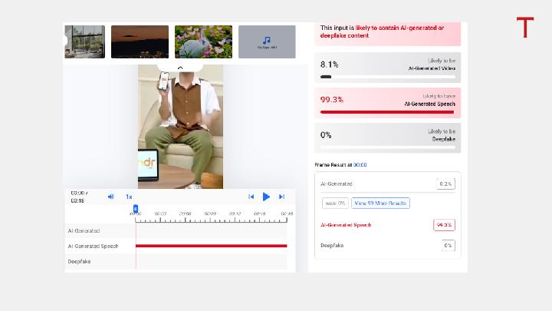Click the 99.3% AI-Generated Speech score card
The image size is (552, 311).
click(x=388, y=103)
